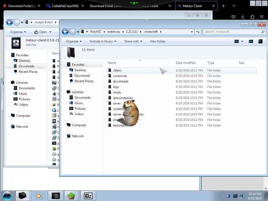Screen dimensions: 268x201
Task: Focus the Search .minecraft field
Action: 234,32
